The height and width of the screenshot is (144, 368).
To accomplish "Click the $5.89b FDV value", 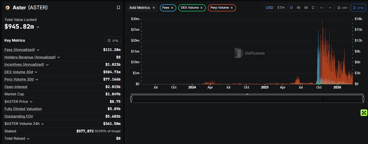I will point(114,109).
